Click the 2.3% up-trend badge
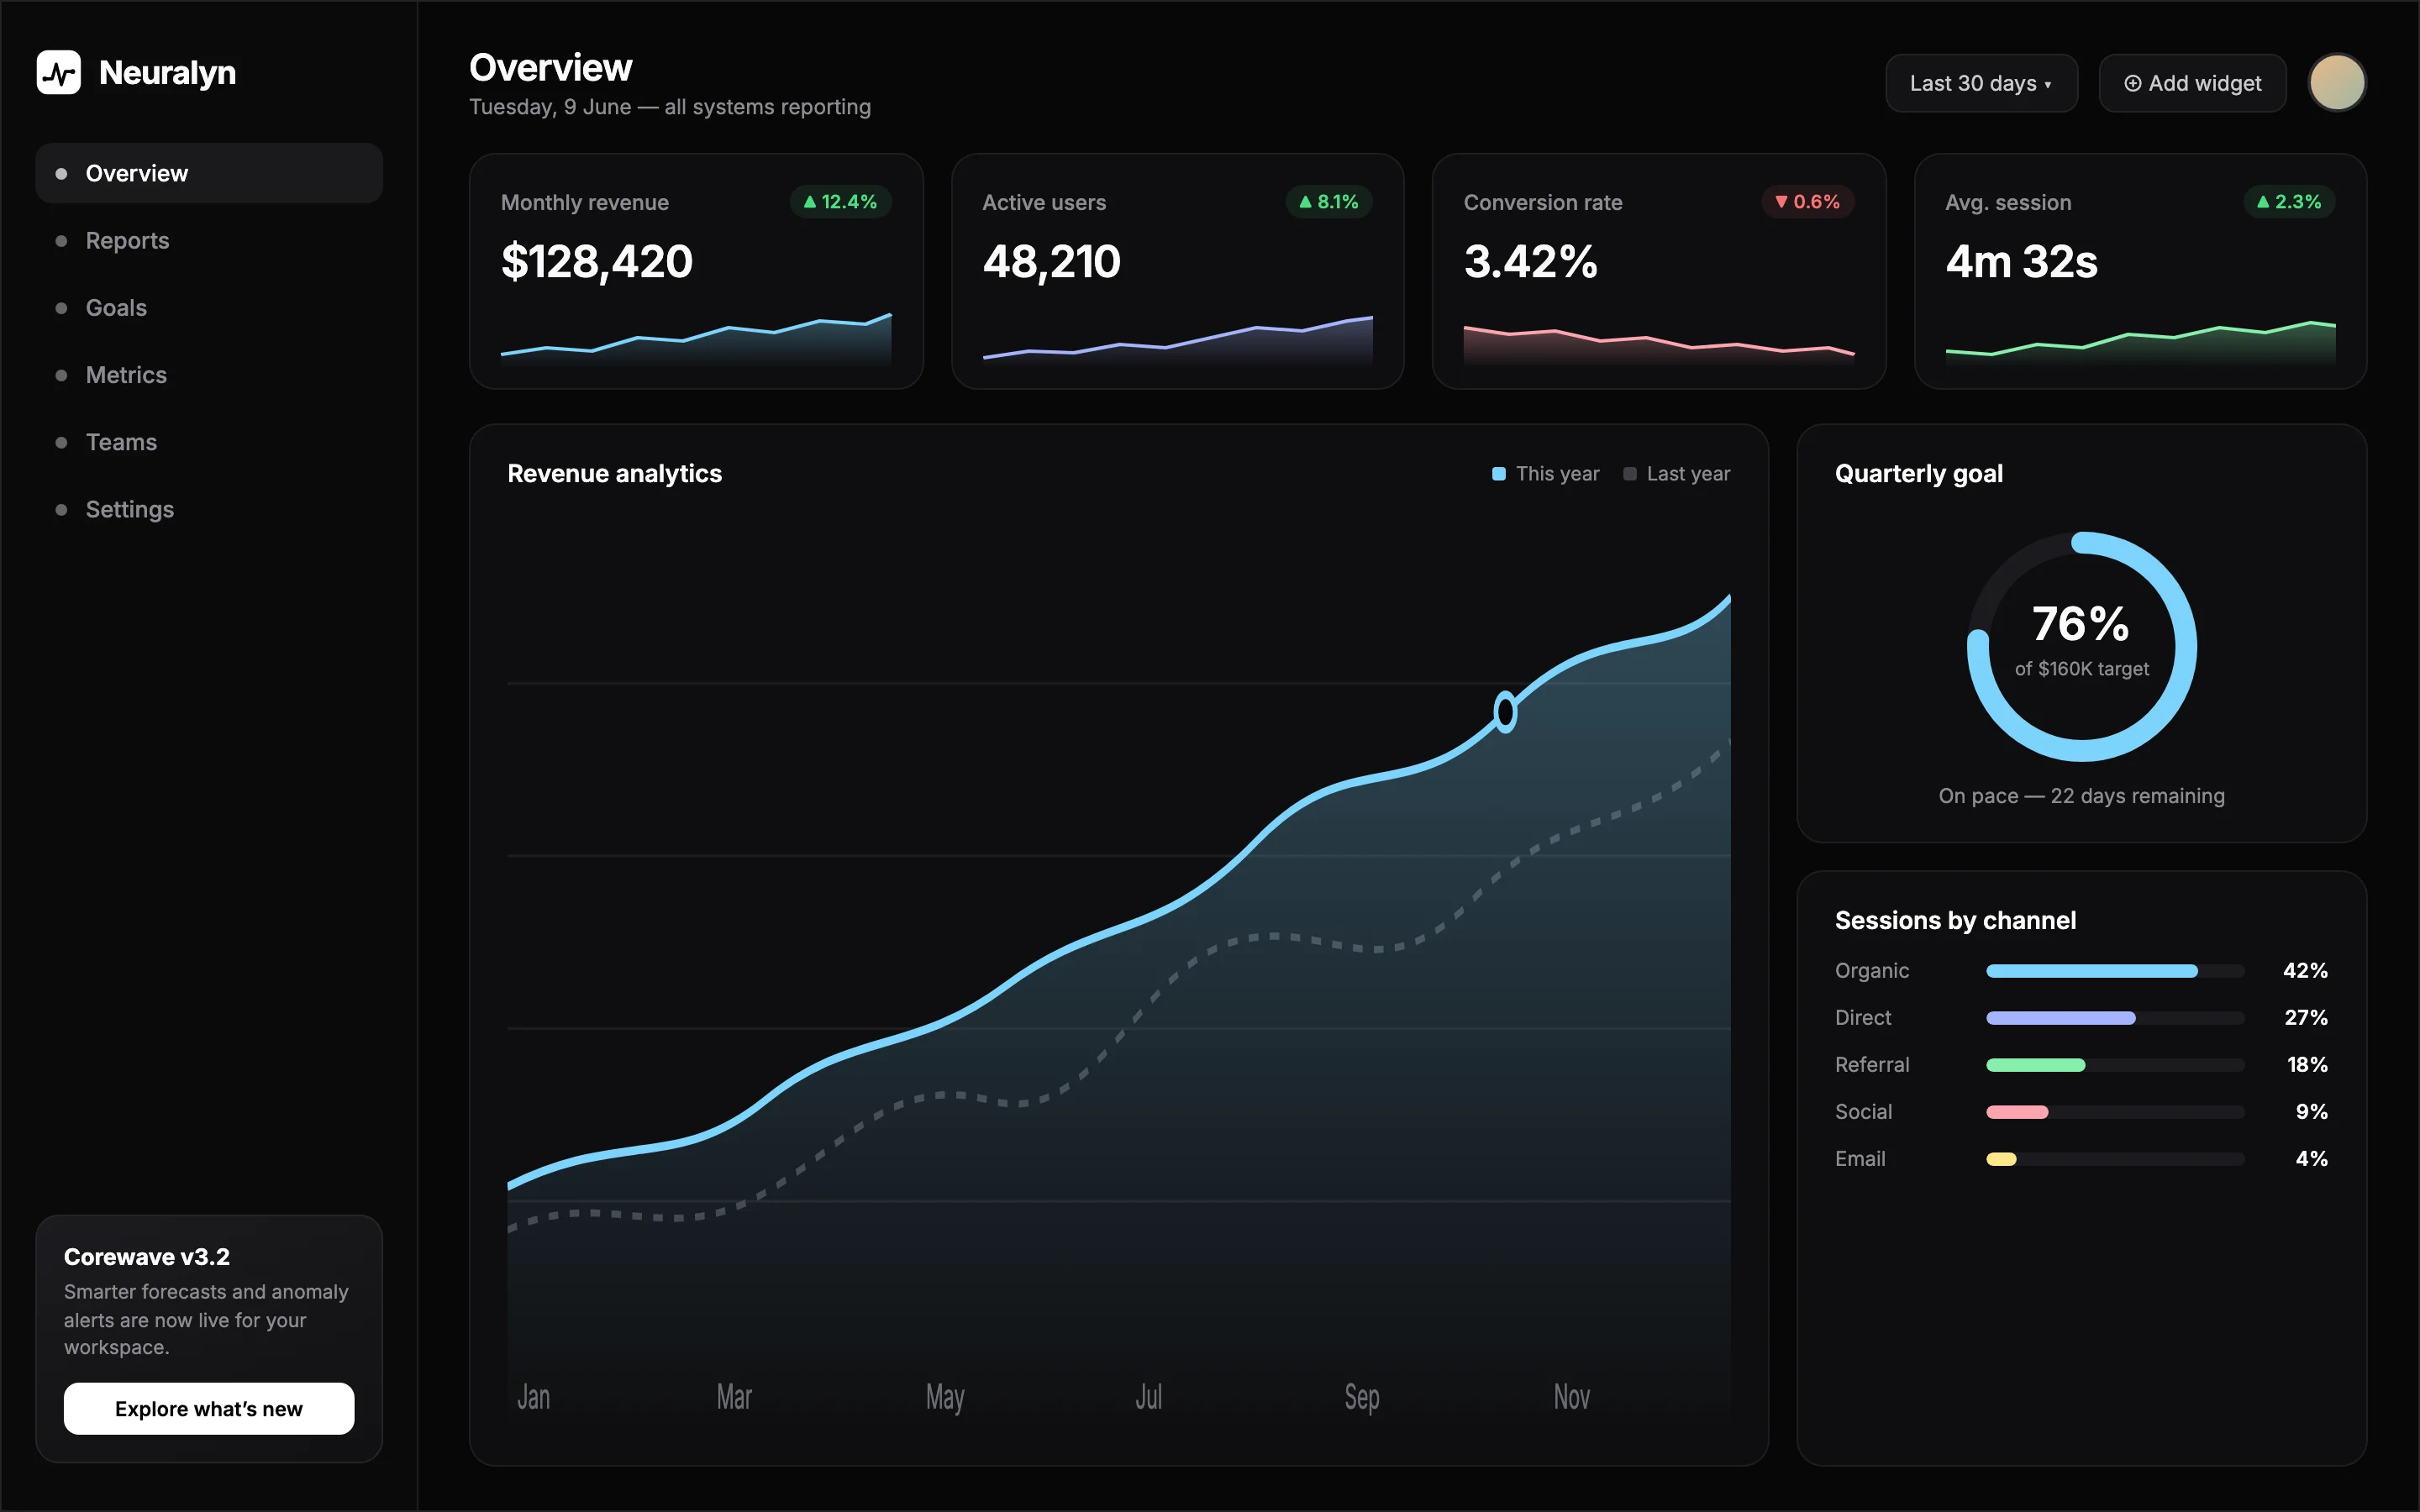Screen dimensions: 2420x1512 tap(2289, 202)
